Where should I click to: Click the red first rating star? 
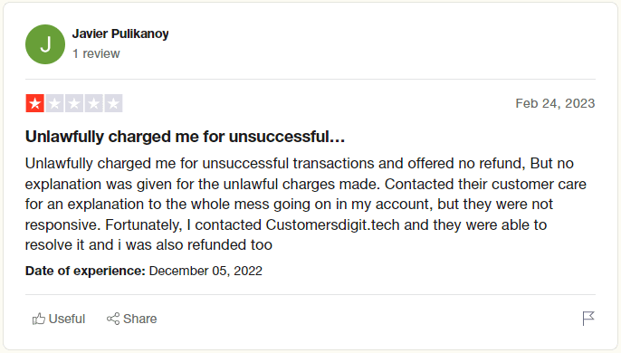[x=34, y=103]
